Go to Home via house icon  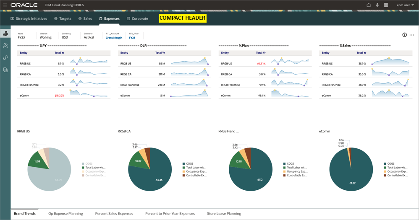pyautogui.click(x=369, y=5)
